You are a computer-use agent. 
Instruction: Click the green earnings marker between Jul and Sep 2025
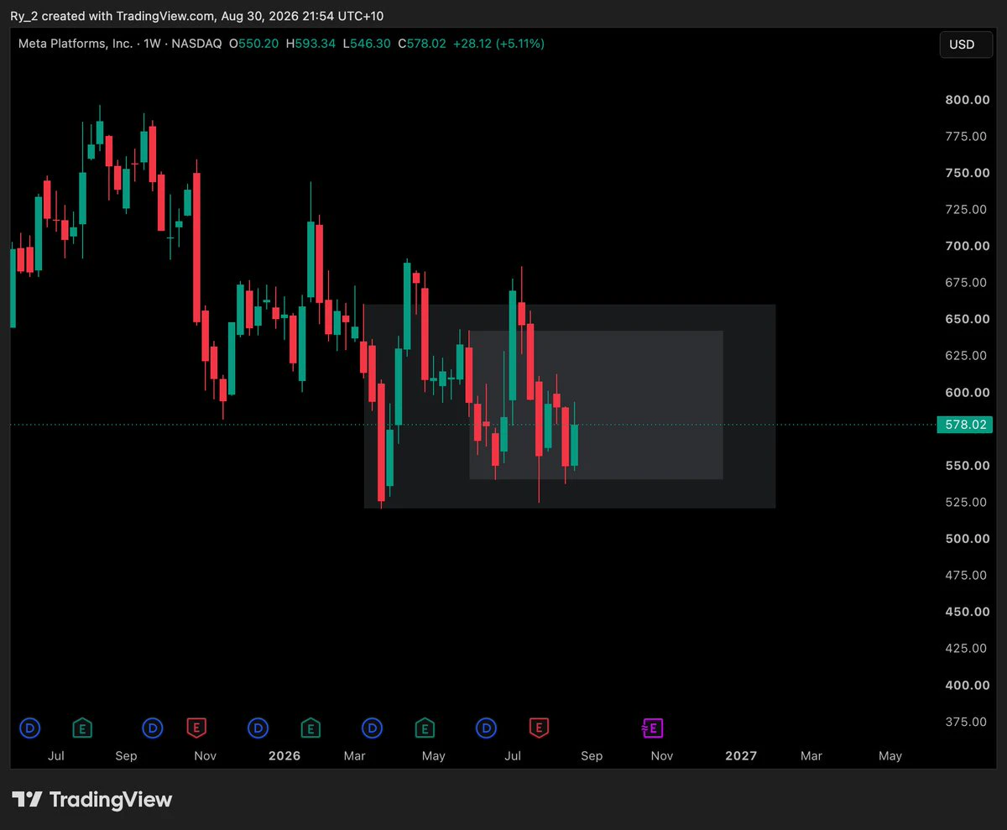pos(82,728)
